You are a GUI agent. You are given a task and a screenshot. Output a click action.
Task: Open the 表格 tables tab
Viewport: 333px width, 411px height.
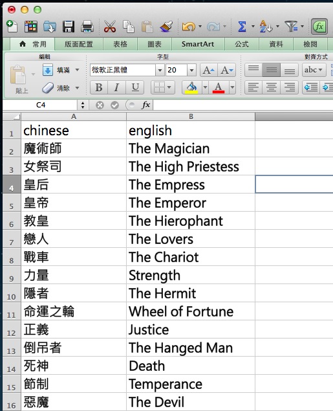(120, 44)
